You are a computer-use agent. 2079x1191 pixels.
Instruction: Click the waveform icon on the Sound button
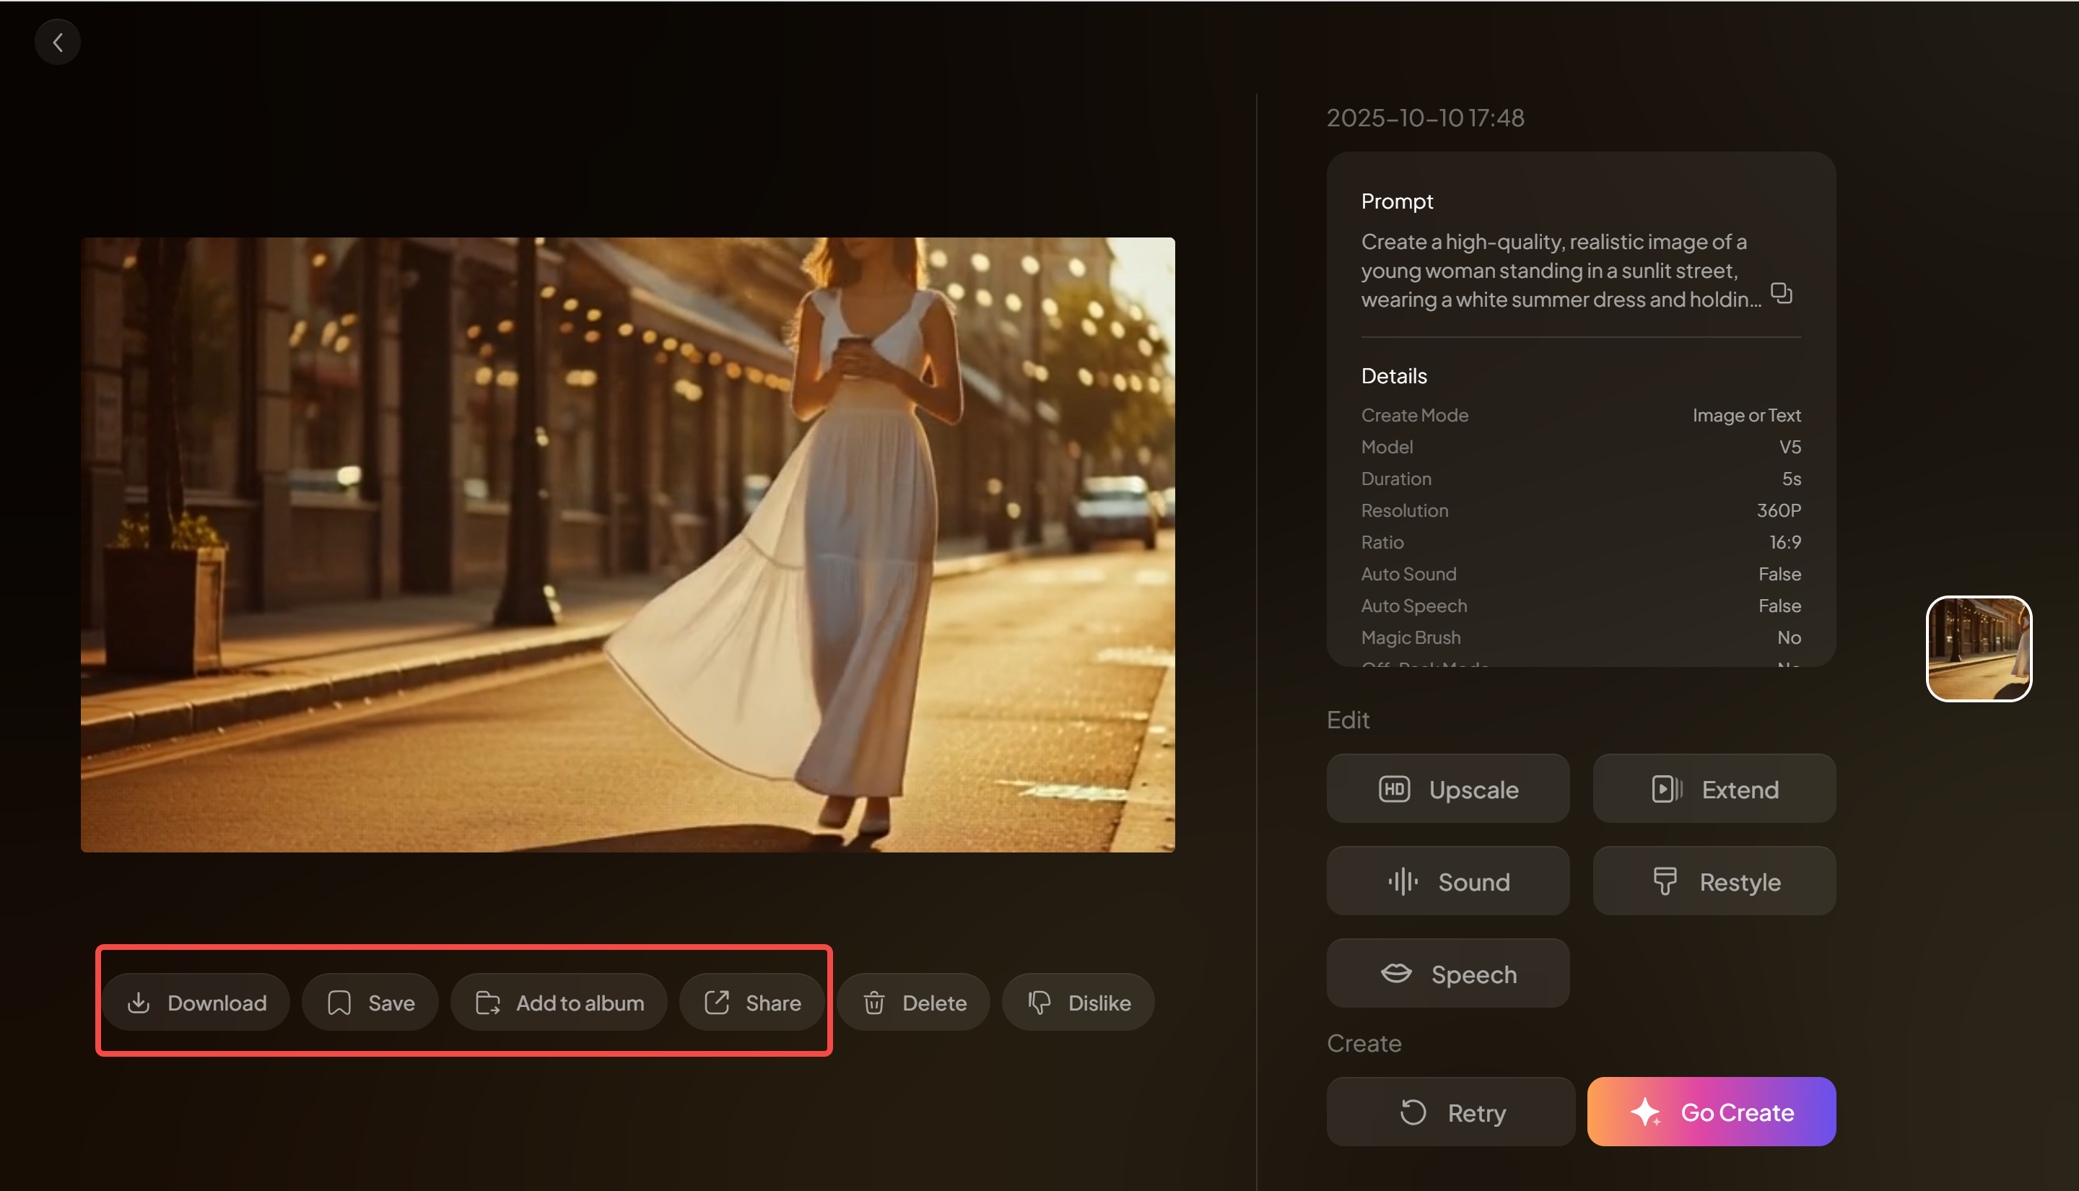click(1402, 881)
